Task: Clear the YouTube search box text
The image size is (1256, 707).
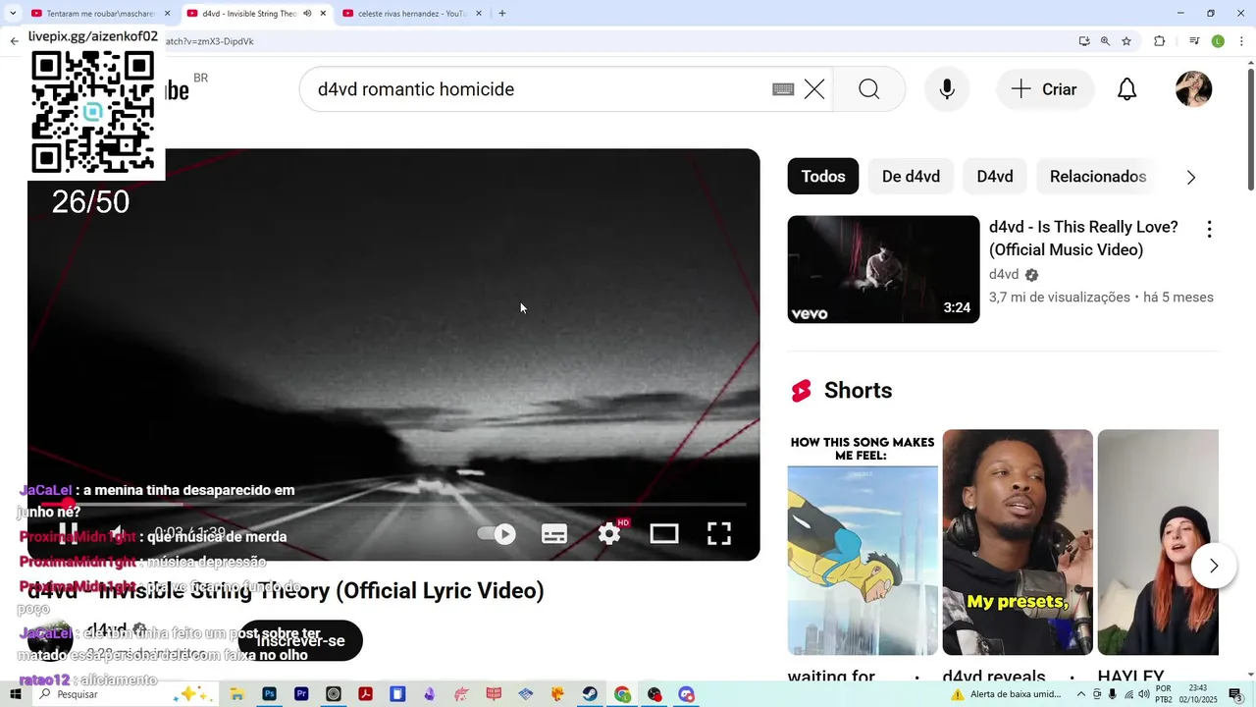Action: pos(814,89)
